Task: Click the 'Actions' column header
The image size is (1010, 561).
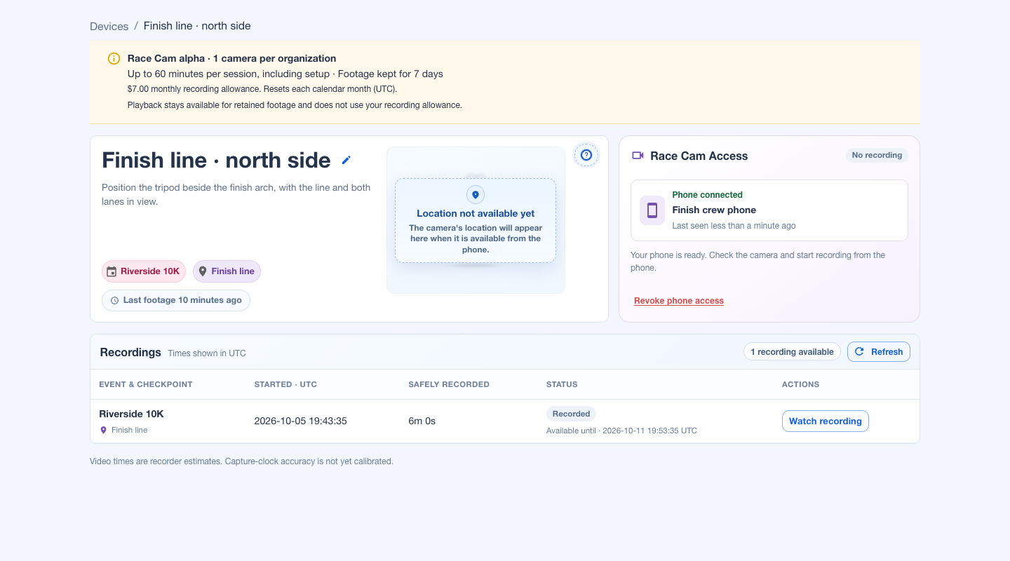Action: (800, 384)
